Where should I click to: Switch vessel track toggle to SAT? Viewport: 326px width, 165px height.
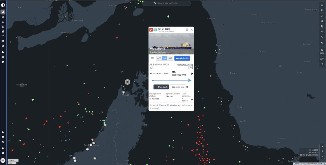(170, 58)
